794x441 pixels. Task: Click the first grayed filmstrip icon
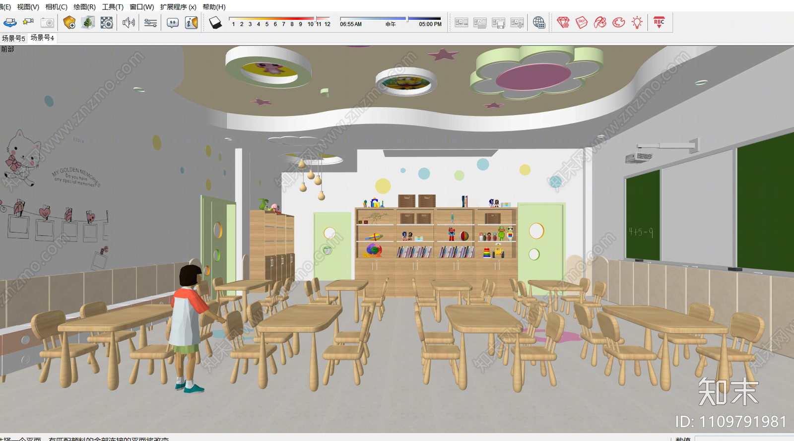[x=462, y=23]
